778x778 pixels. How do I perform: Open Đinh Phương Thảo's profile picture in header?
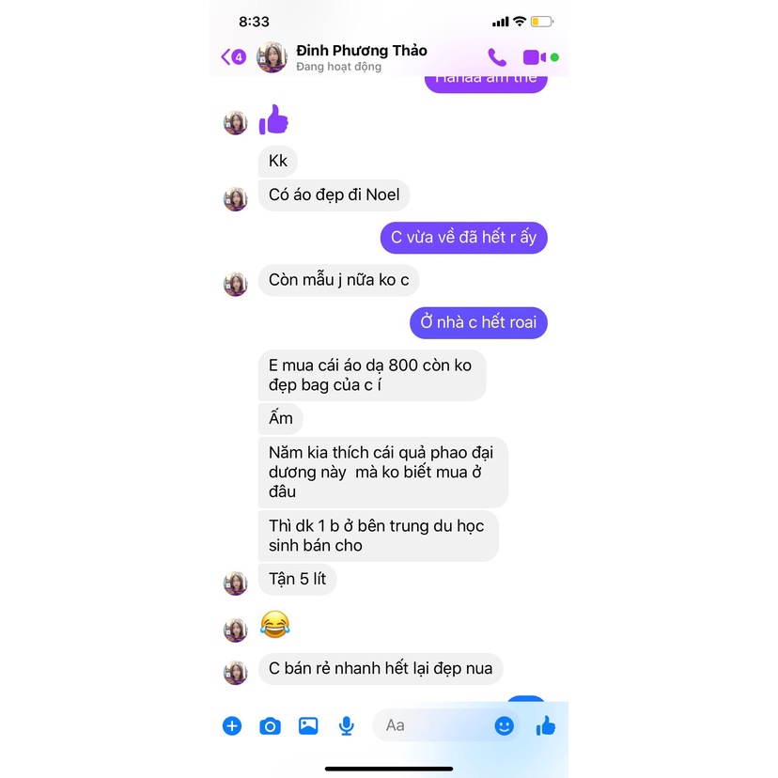pyautogui.click(x=272, y=57)
